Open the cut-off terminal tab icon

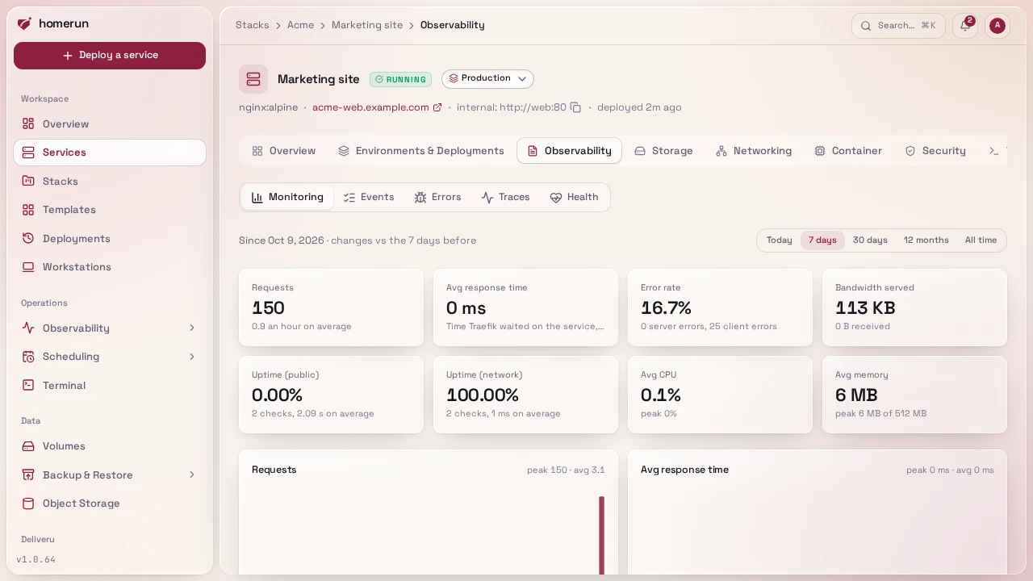tap(994, 151)
